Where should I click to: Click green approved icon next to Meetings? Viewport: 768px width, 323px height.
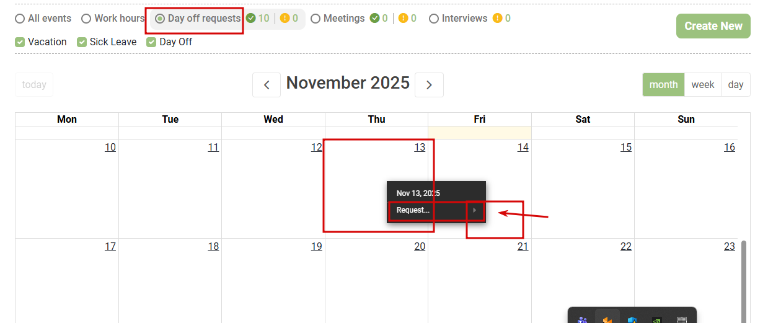coord(374,19)
